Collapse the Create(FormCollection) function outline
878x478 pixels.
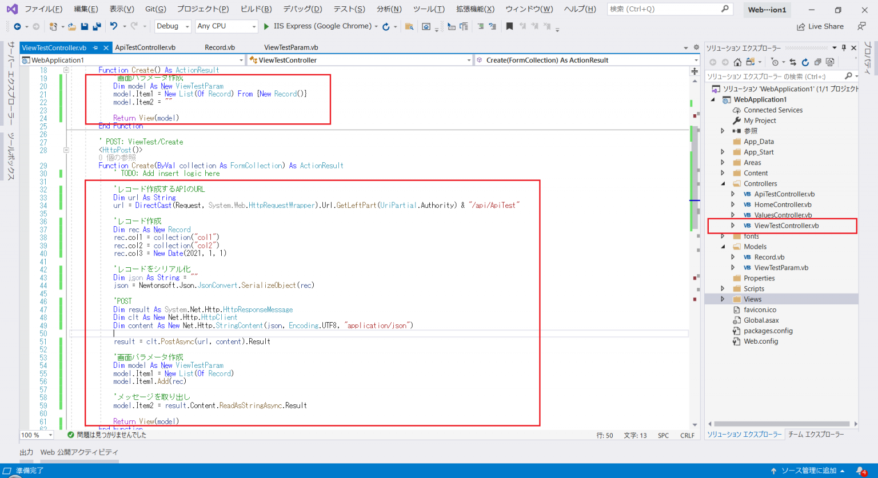(66, 149)
